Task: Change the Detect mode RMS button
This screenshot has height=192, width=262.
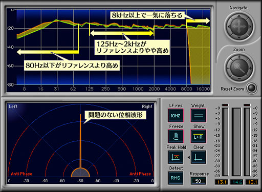Action: coord(176,178)
